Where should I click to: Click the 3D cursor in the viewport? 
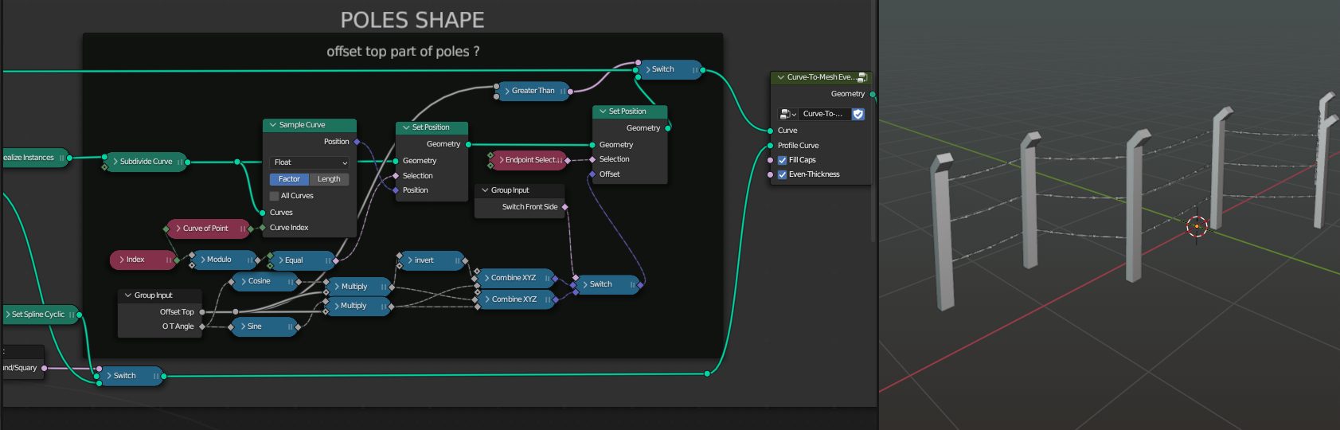pos(1197,226)
